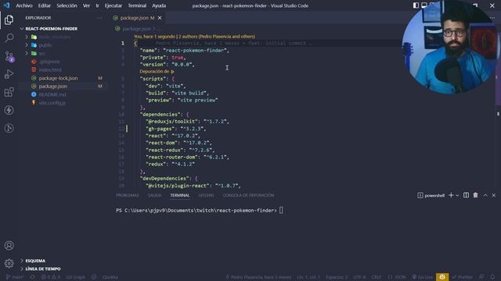Close the package.json editor tab
The image size is (501, 281).
(160, 18)
